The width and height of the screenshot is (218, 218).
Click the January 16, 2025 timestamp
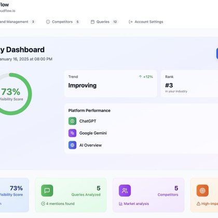coord(26,59)
